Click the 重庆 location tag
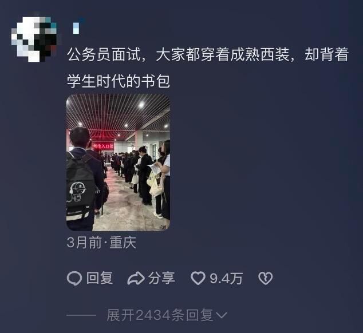 tap(123, 243)
